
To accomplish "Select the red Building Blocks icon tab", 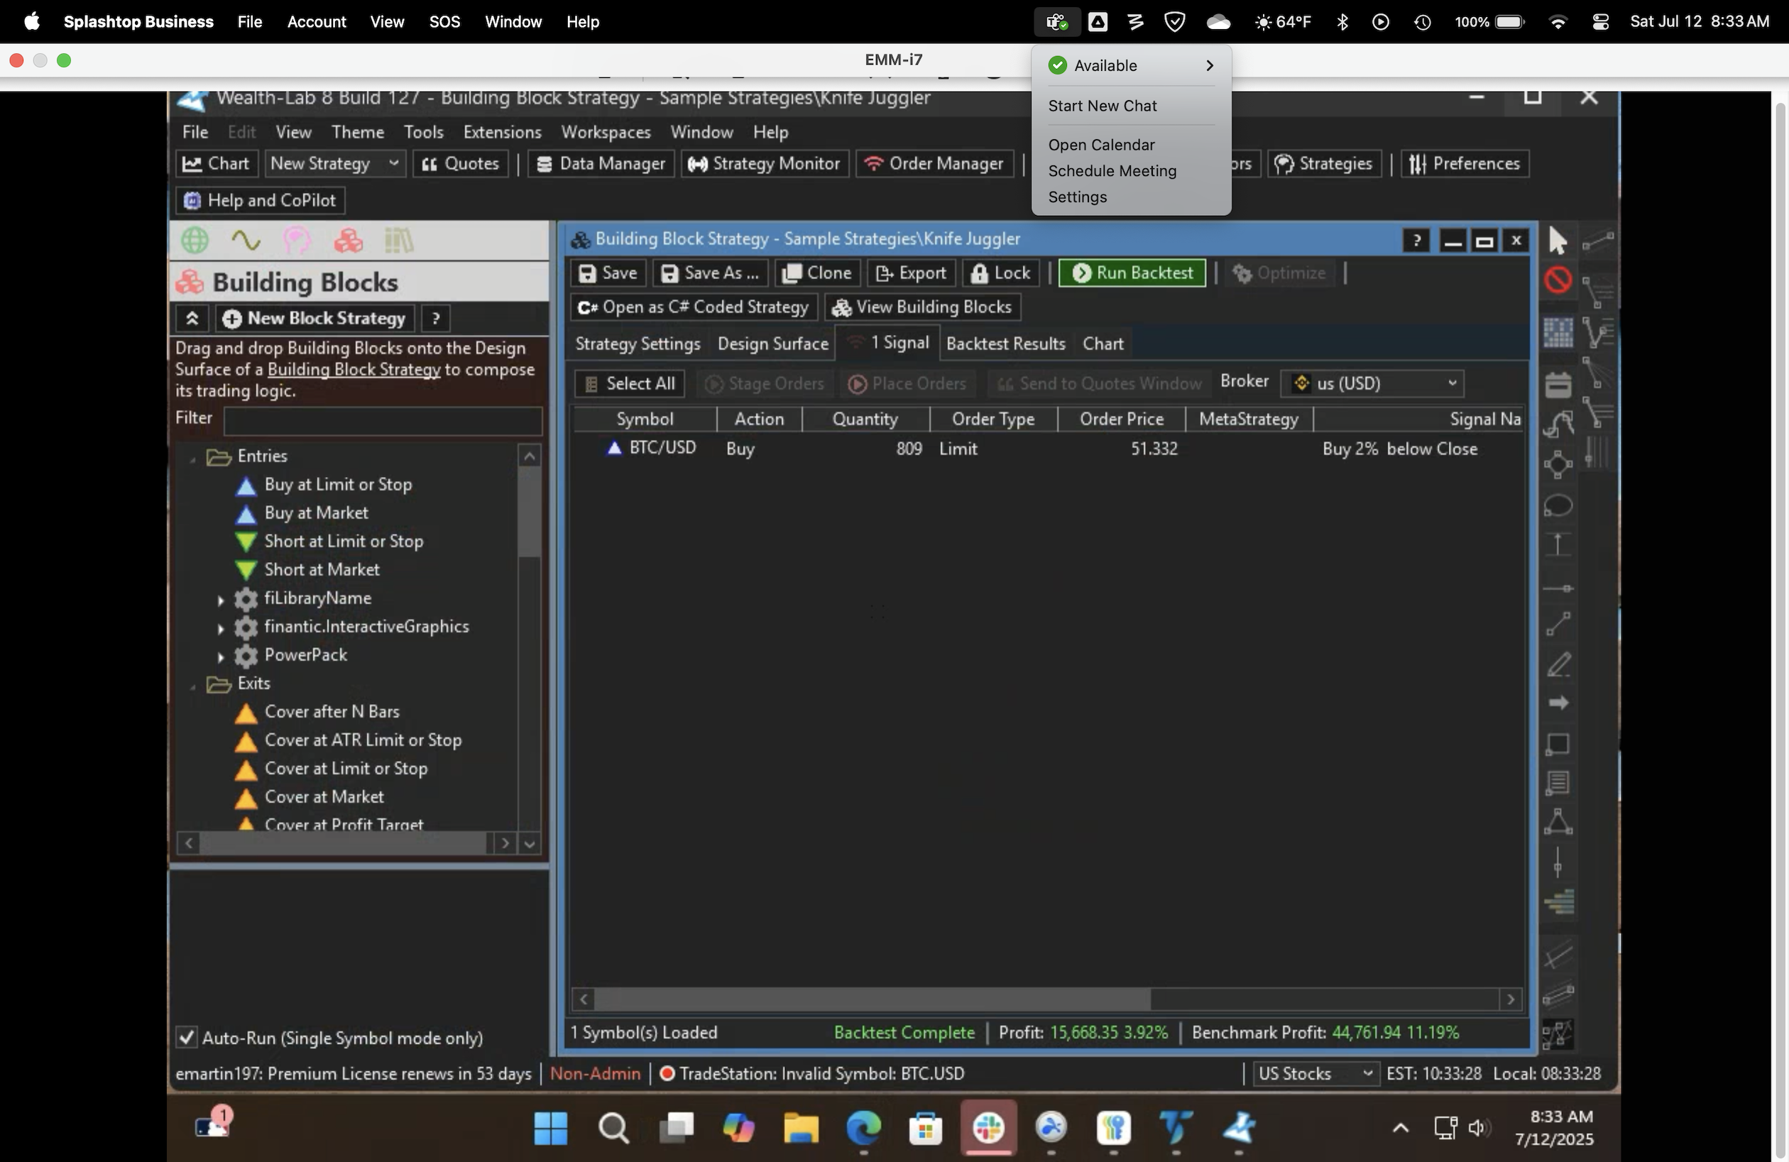I will click(x=348, y=241).
